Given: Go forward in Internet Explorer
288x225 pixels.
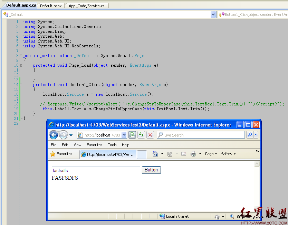Looking at the screenshot, I should (x=64, y=135).
